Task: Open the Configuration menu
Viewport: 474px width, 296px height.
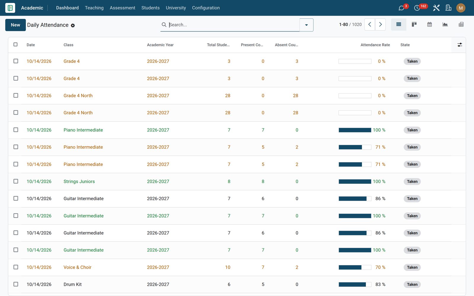Action: (x=206, y=8)
